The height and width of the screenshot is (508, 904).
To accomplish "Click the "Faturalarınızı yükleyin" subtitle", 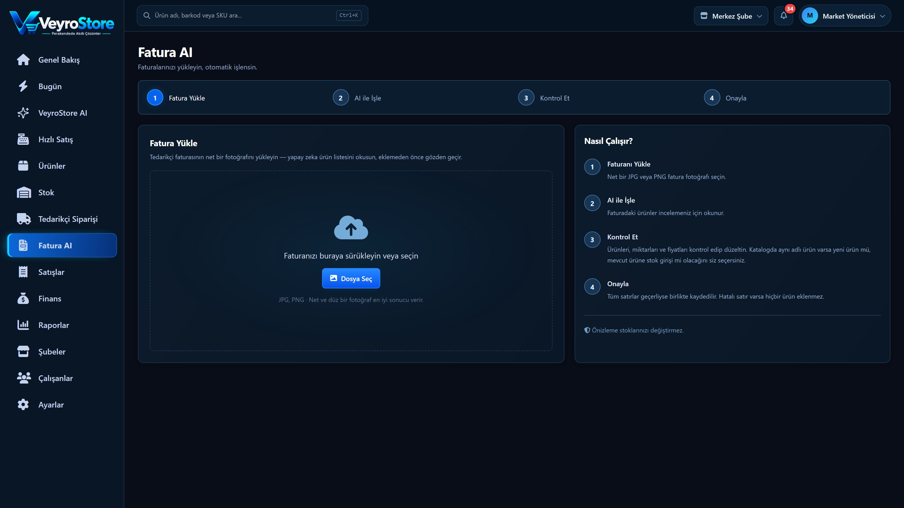I will (x=197, y=67).
